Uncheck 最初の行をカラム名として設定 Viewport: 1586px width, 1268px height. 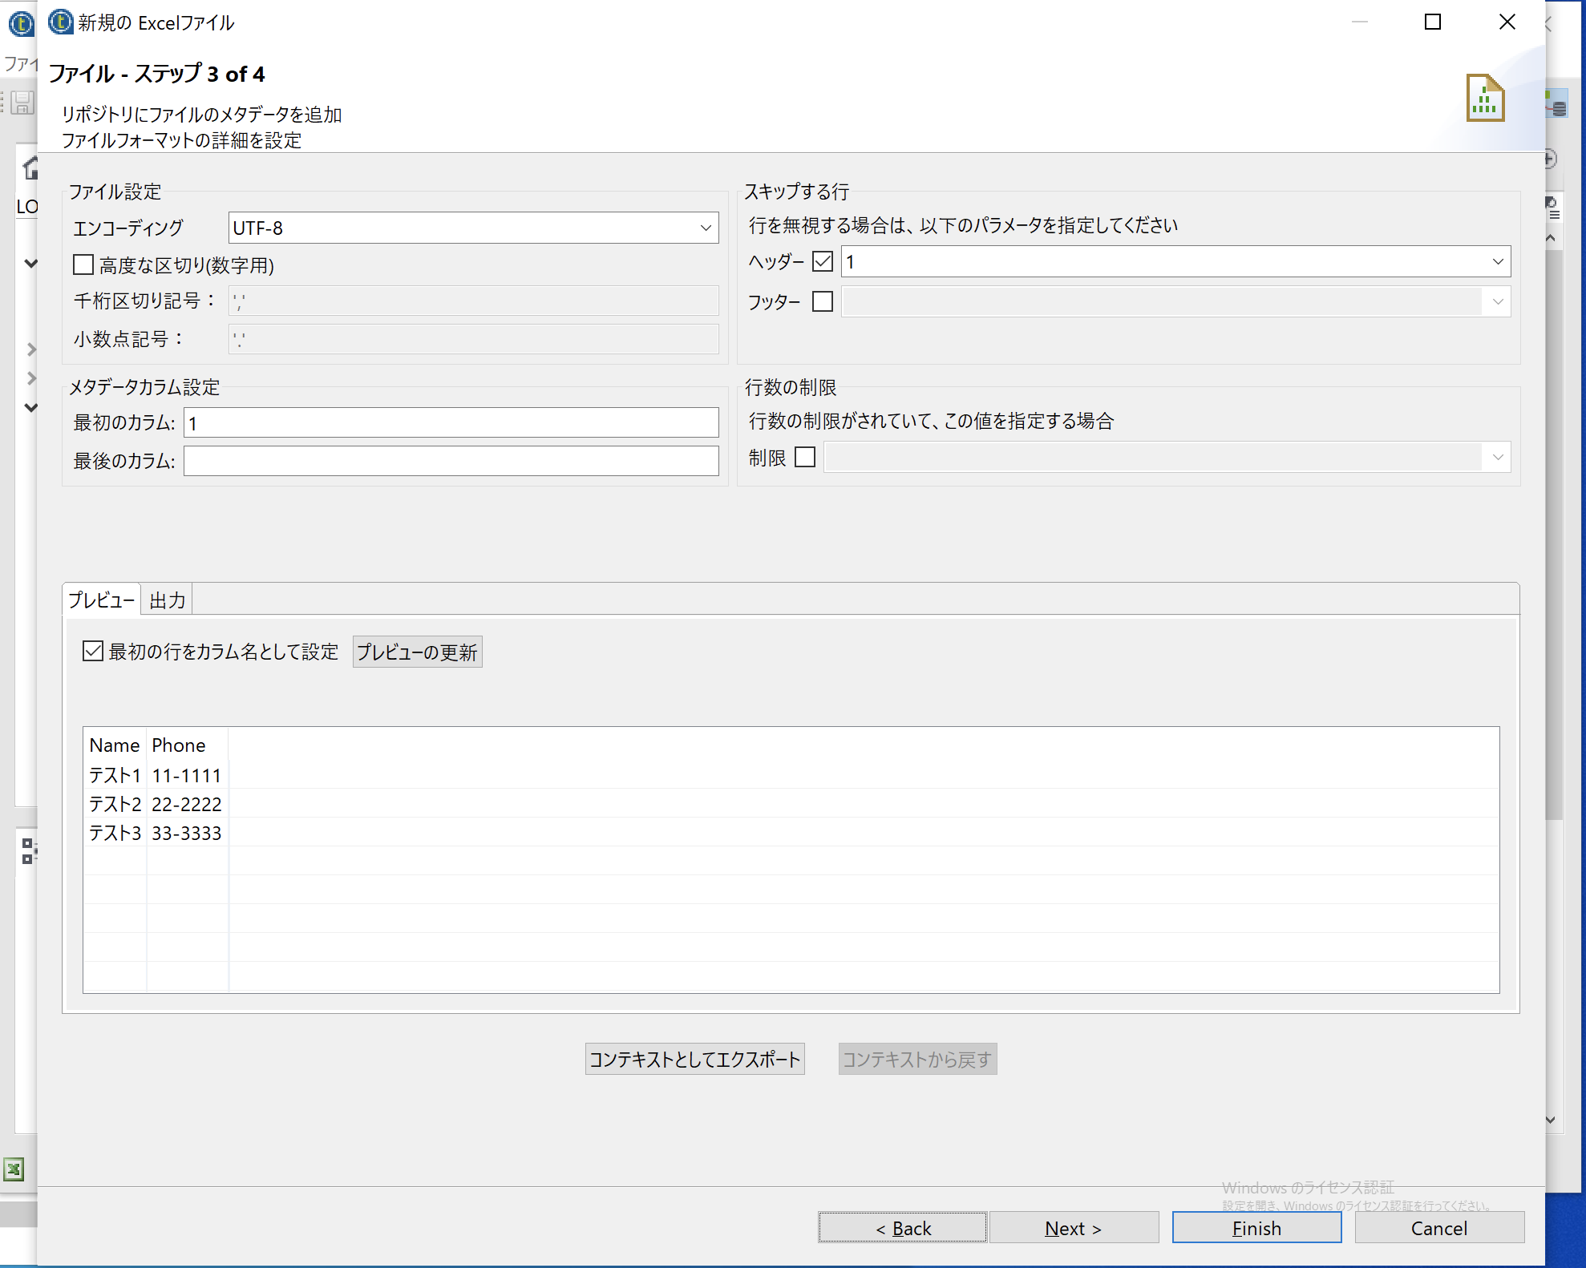tap(92, 651)
